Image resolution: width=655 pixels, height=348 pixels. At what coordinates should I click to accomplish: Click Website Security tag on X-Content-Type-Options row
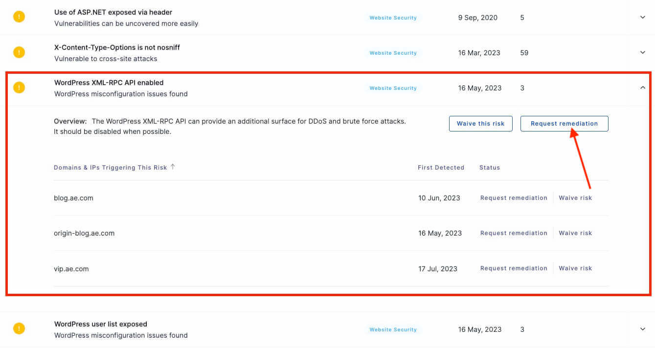pyautogui.click(x=393, y=53)
